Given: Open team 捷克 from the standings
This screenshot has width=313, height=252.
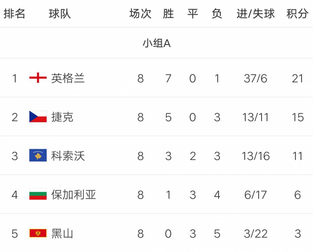Looking at the screenshot, I should [62, 117].
